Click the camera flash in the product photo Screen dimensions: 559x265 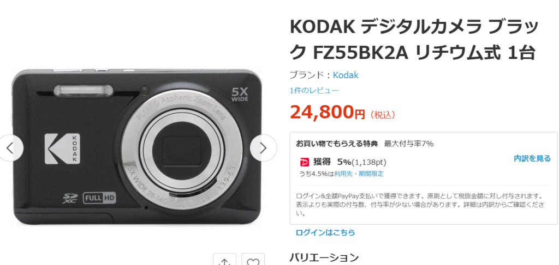coord(83,91)
